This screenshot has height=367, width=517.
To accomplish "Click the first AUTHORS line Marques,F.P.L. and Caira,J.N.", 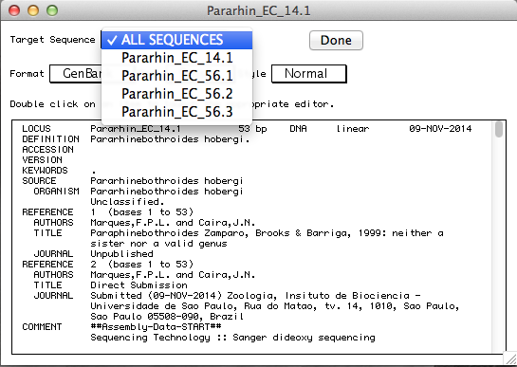I will pos(144,223).
